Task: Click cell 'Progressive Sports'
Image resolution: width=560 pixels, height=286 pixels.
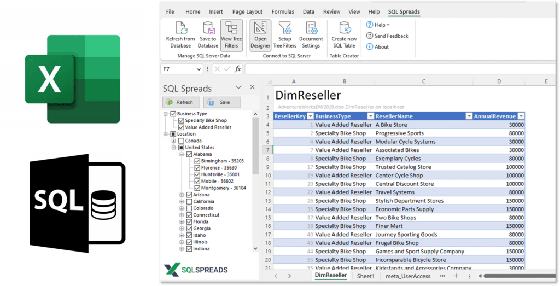Action: [x=424, y=133]
